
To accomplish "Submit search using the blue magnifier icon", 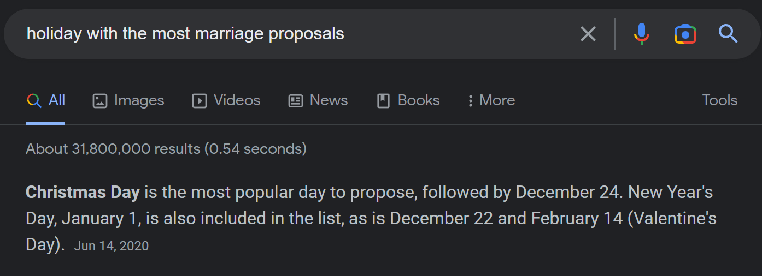I will pos(728,34).
